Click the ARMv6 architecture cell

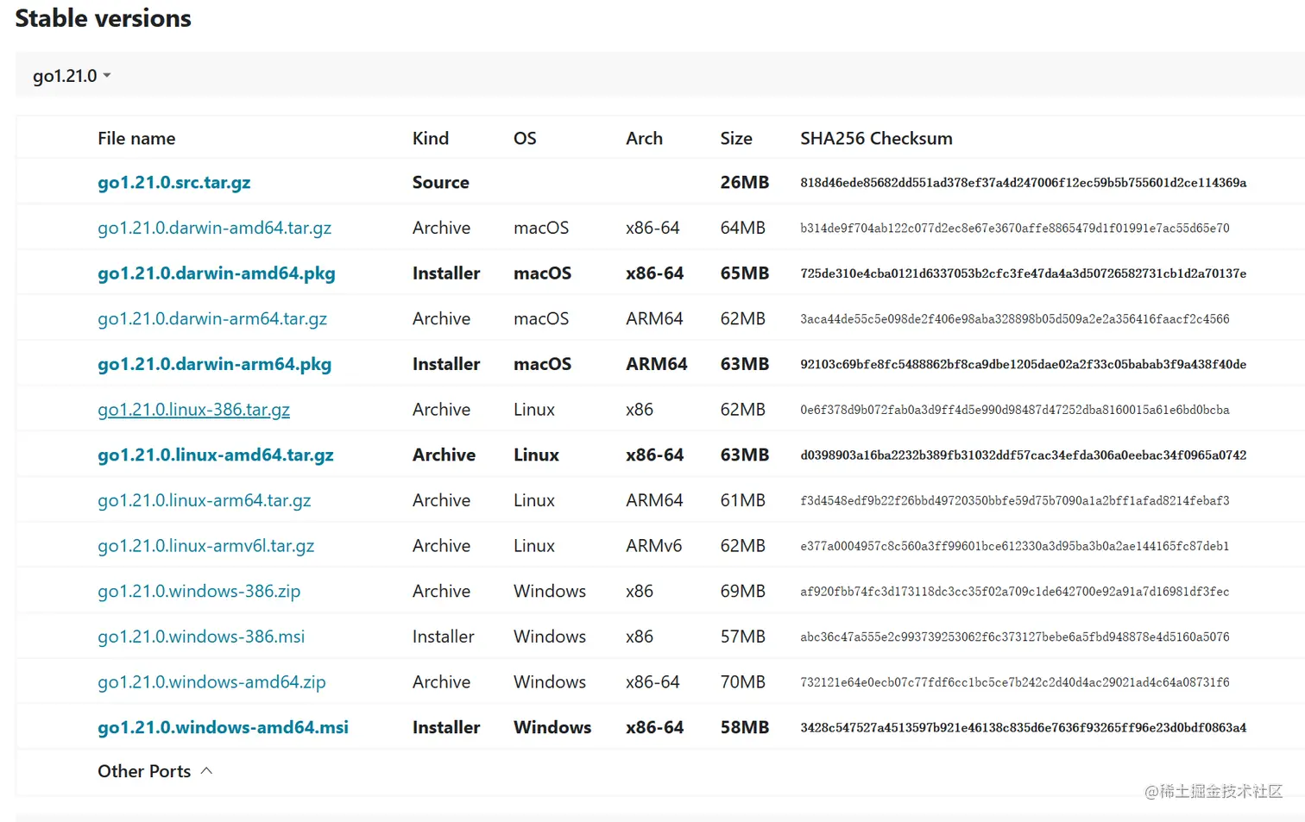[654, 546]
